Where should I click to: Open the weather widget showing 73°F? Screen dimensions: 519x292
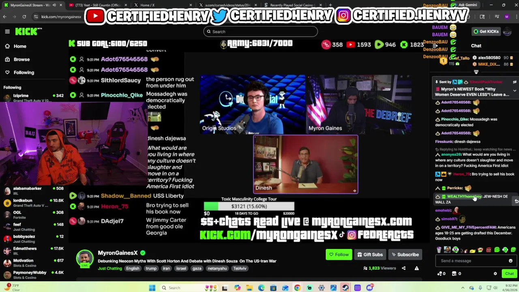(x=12, y=288)
